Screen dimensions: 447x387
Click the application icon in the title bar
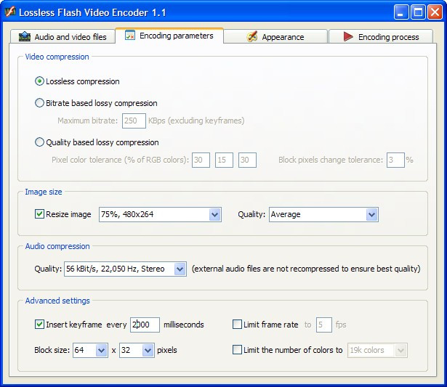coord(10,12)
